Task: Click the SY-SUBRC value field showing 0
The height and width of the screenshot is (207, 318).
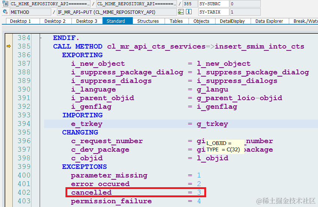Action: coord(245,4)
